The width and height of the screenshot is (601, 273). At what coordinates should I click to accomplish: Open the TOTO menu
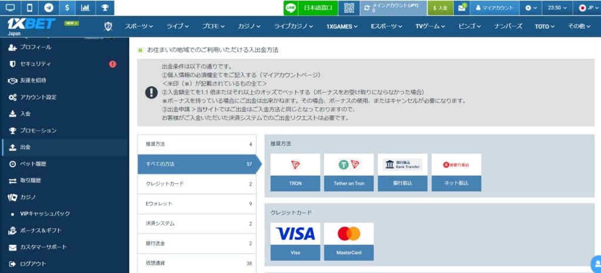pyautogui.click(x=545, y=26)
